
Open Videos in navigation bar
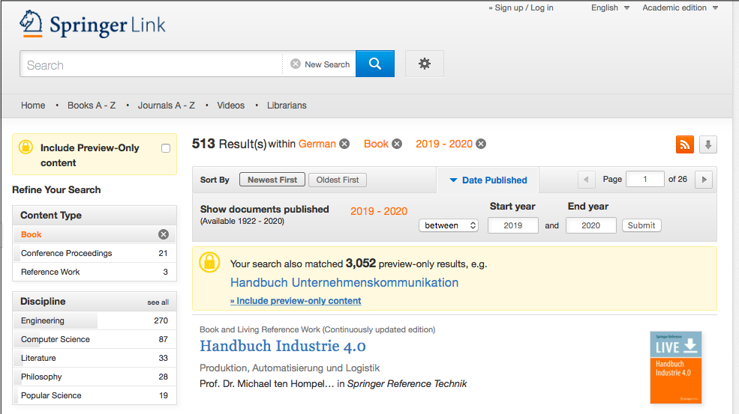[231, 106]
